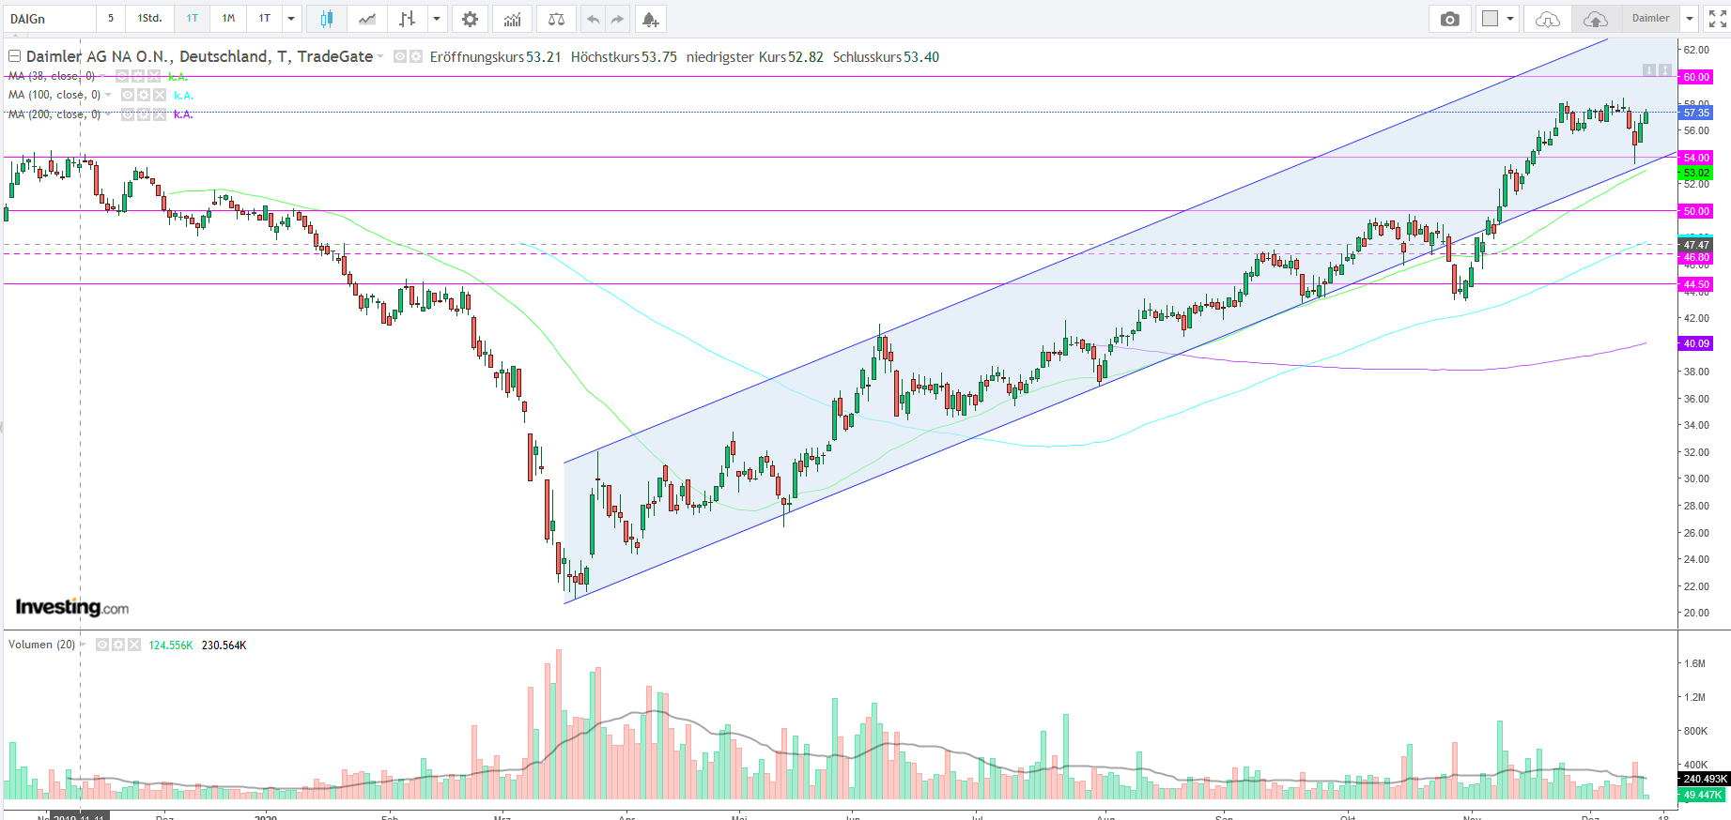
Task: Enter fullscreen mode with arrows icon
Action: point(1718,19)
